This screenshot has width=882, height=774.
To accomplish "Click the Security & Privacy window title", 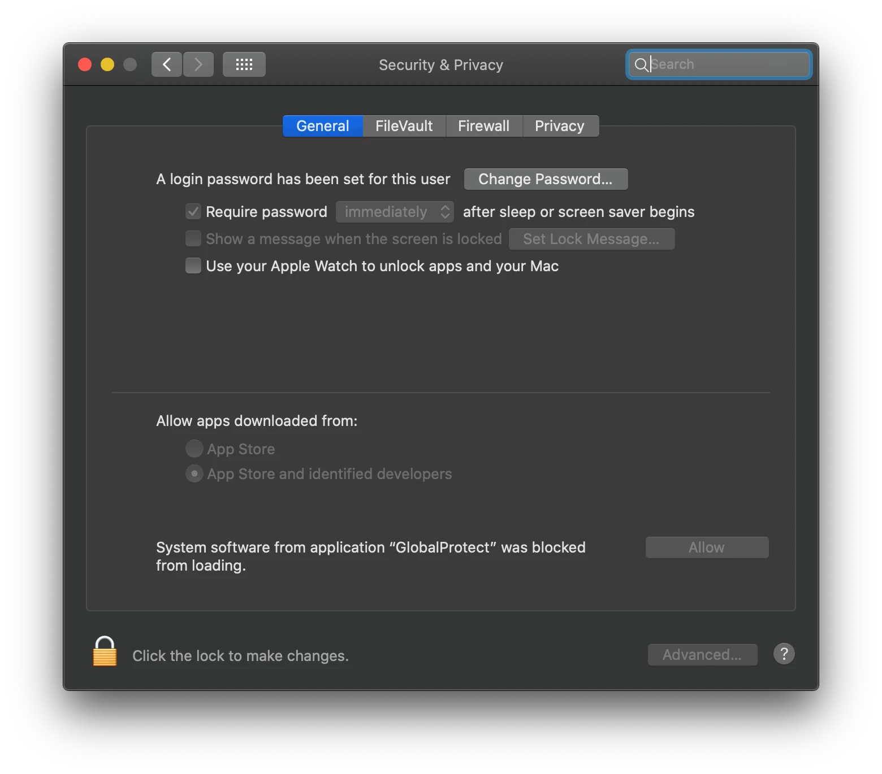I will click(x=441, y=65).
